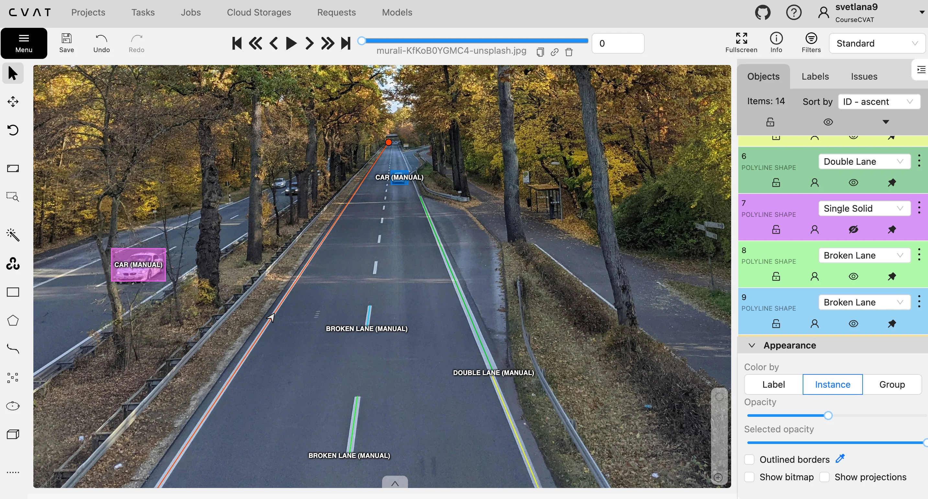928x499 pixels.
Task: Select the draw polyline tool
Action: click(x=13, y=349)
